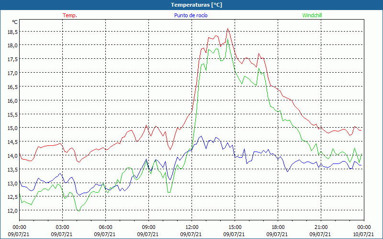
Task: Click the green windchill minimum near 04:00
Action: [x=79, y=211]
